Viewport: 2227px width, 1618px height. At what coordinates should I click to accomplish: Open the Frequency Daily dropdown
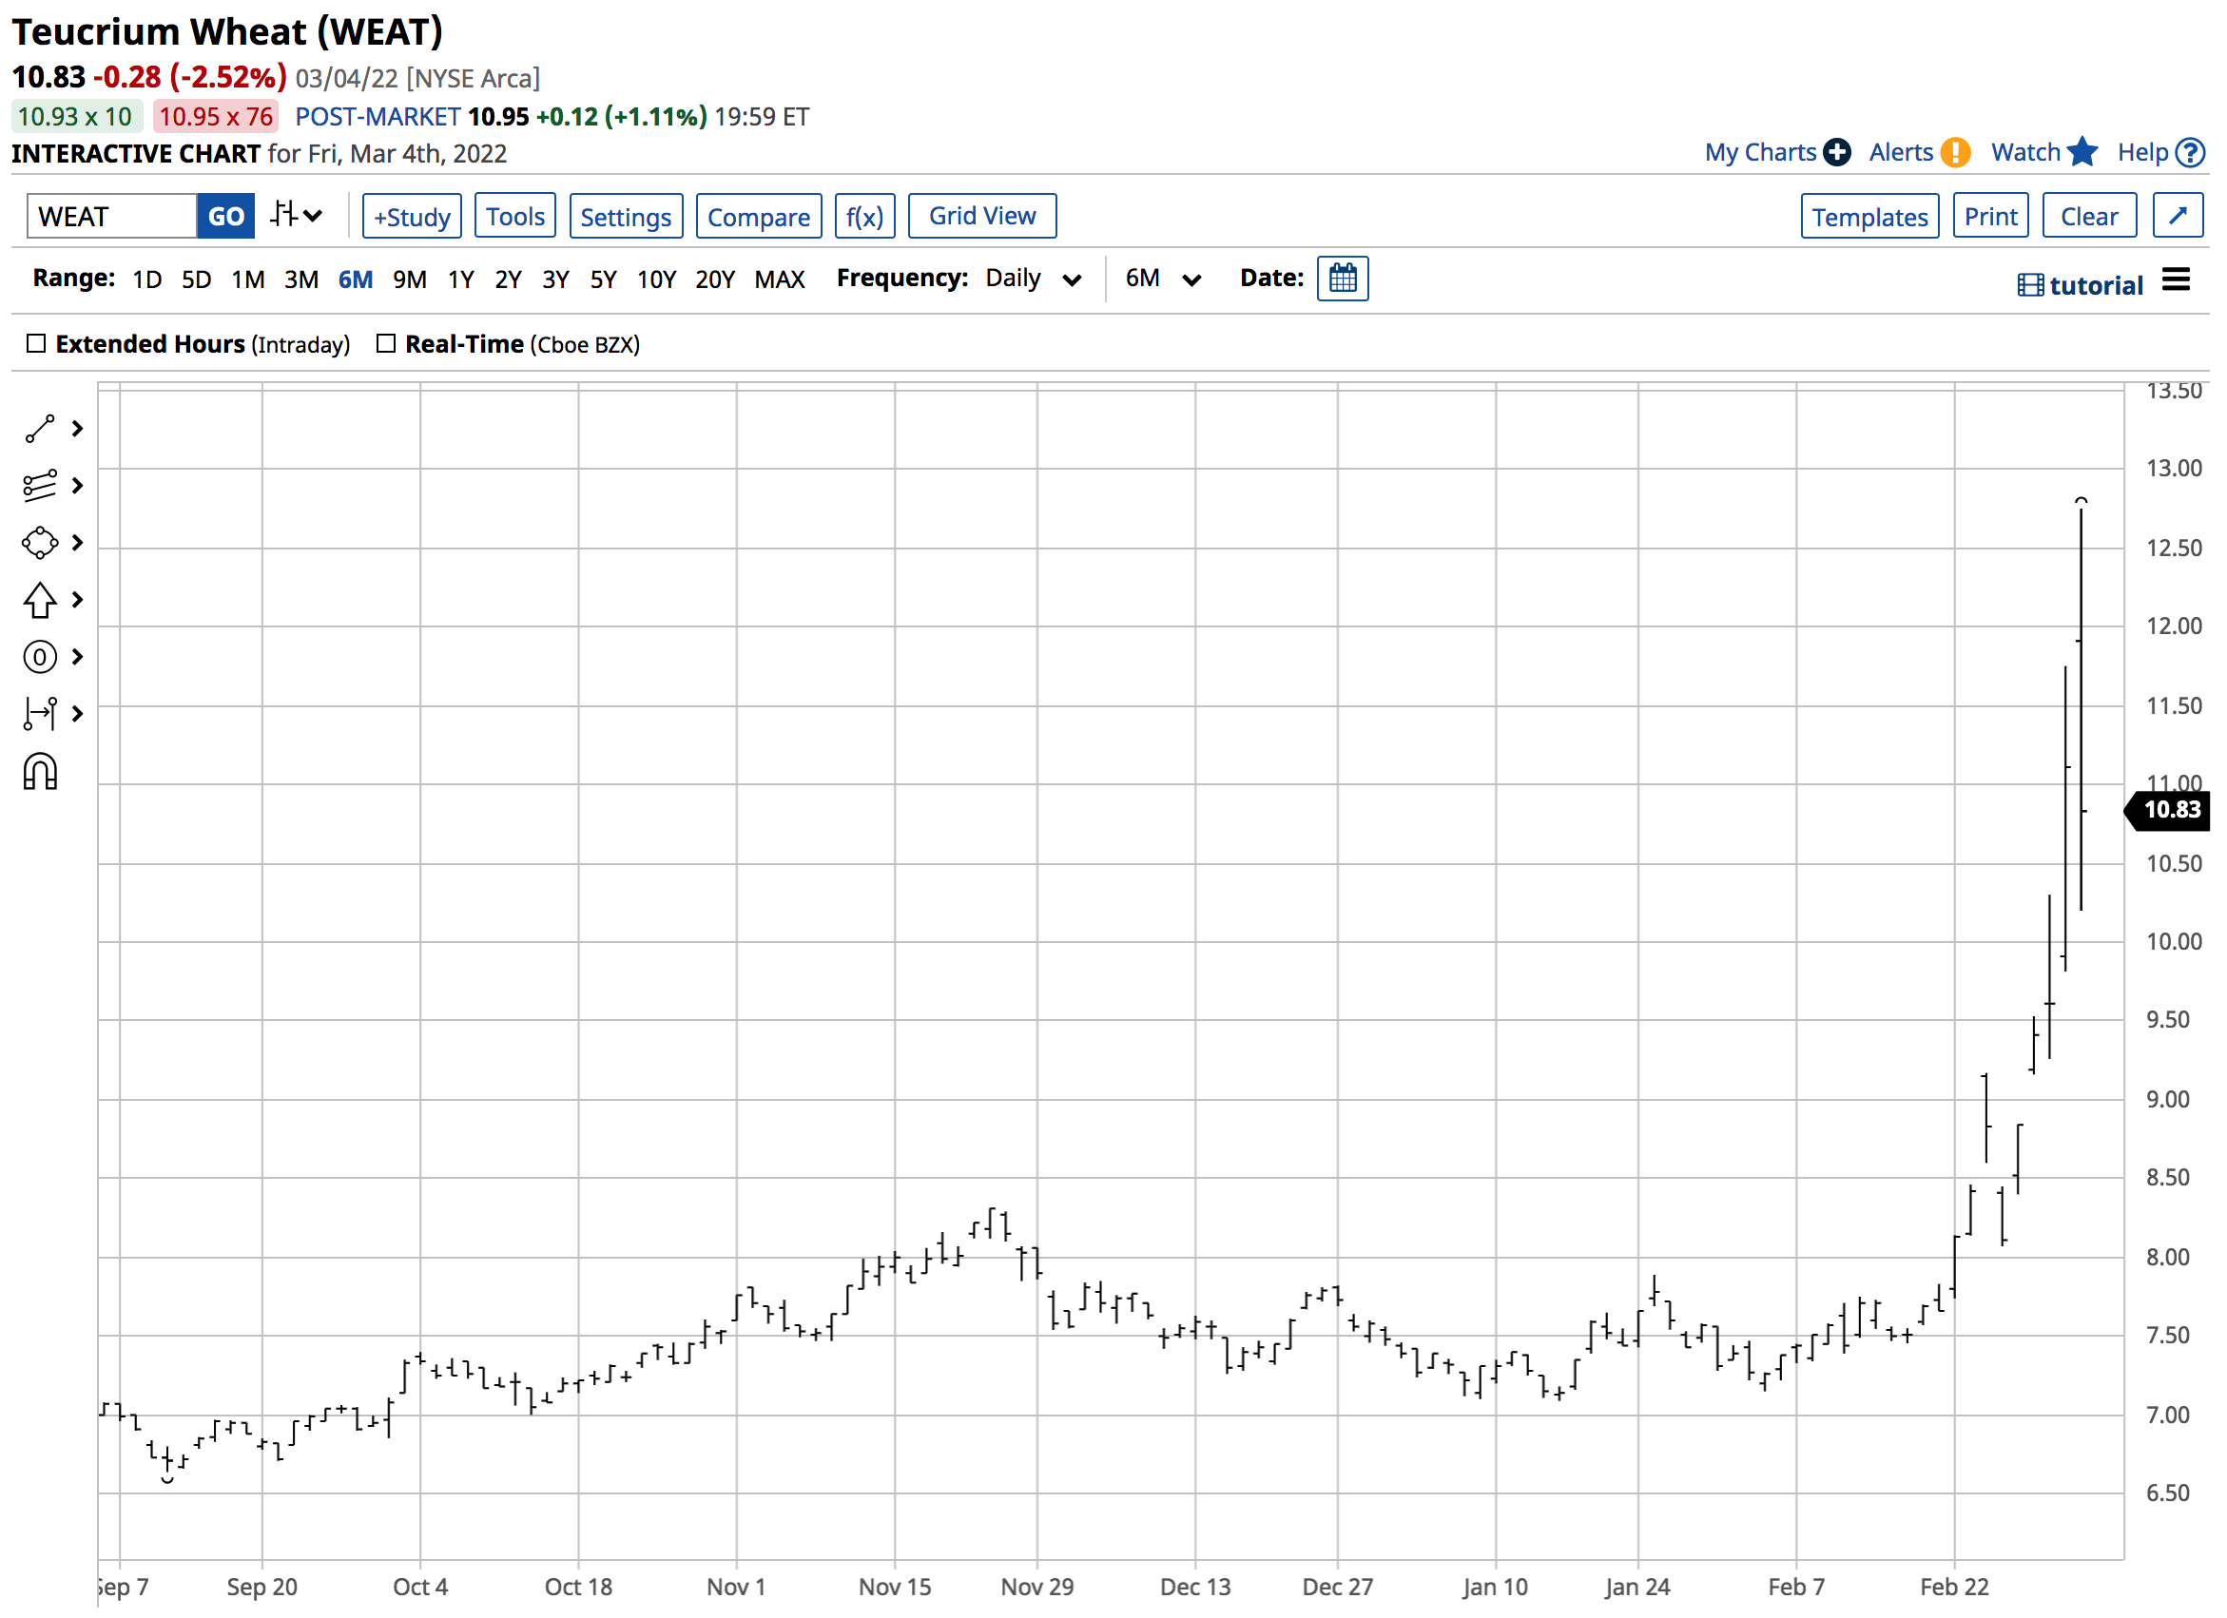coord(1033,279)
